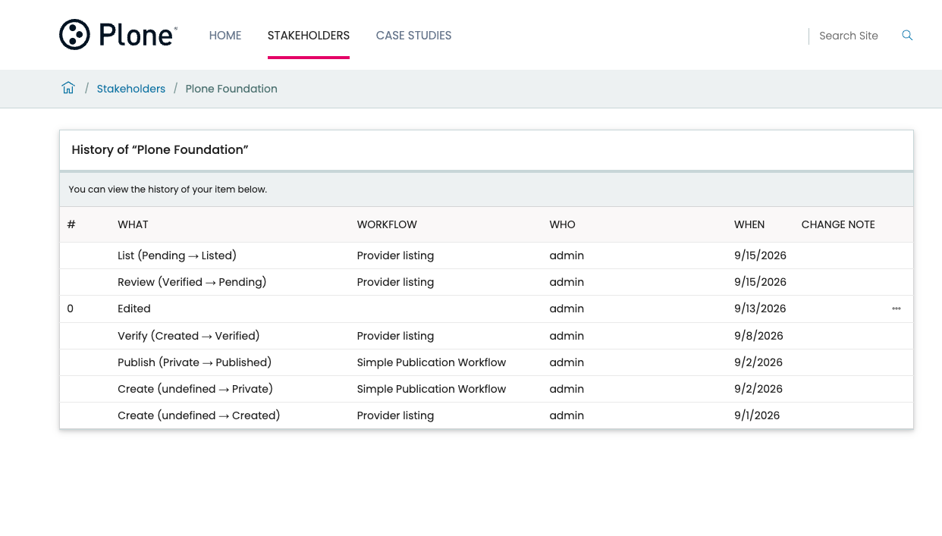This screenshot has width=942, height=536.
Task: Select the Plone Foundation breadcrumb item
Action: point(231,89)
